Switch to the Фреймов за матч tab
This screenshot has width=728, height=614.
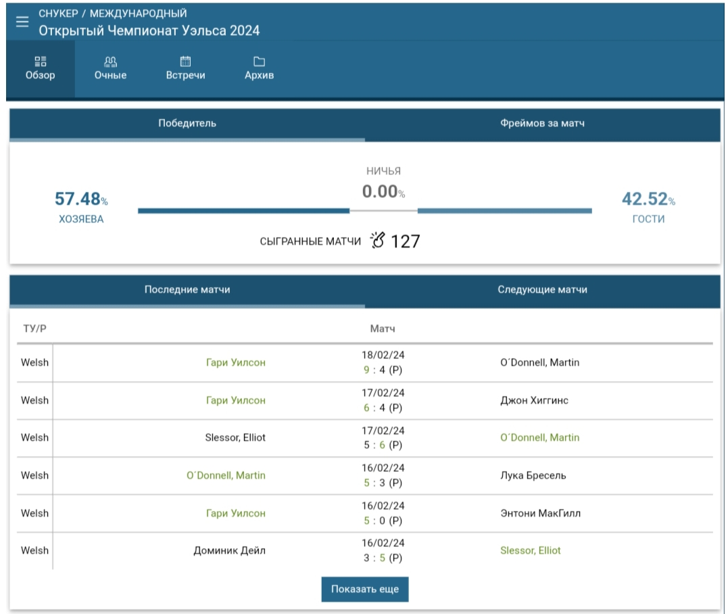pos(542,124)
